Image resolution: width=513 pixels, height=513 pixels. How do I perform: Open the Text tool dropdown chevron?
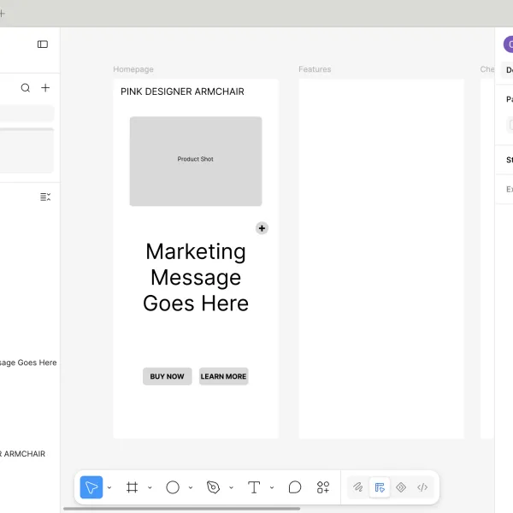click(272, 487)
